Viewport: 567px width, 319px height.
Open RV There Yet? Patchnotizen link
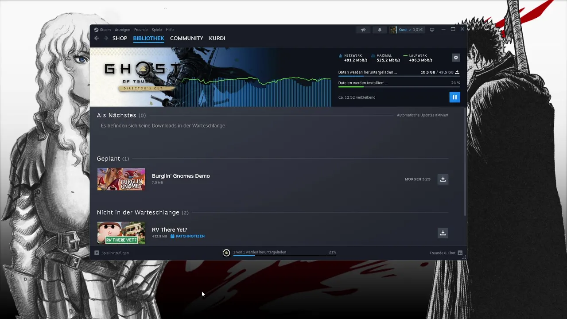[187, 236]
